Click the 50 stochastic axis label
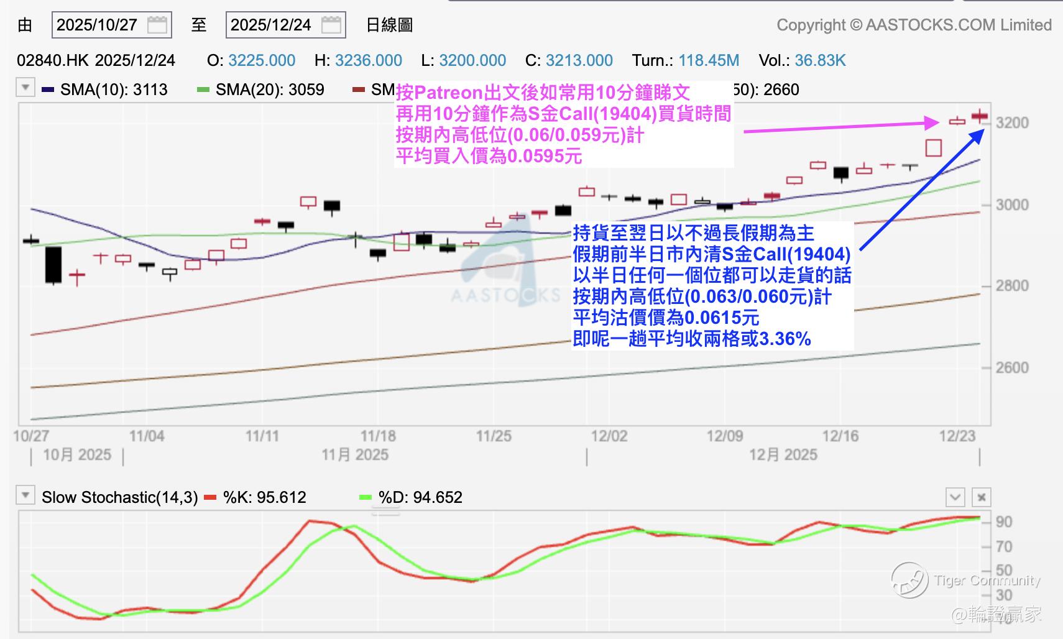 (1004, 571)
